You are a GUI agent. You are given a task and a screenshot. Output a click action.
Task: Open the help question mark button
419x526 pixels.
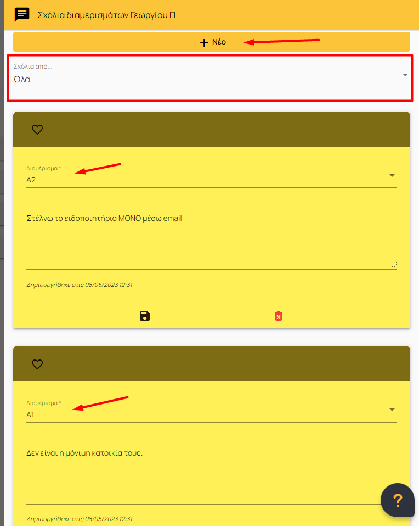coord(398,500)
